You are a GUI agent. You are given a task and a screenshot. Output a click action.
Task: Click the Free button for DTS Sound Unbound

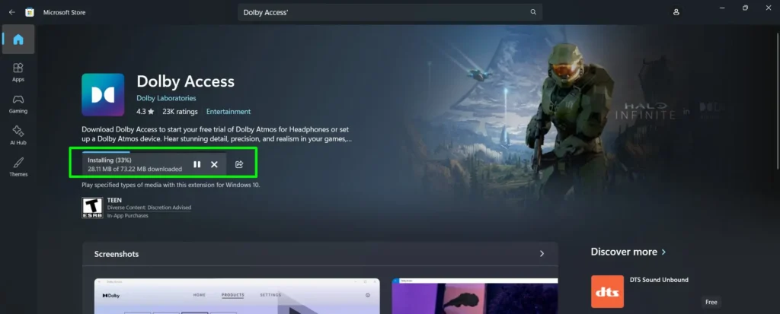711,302
